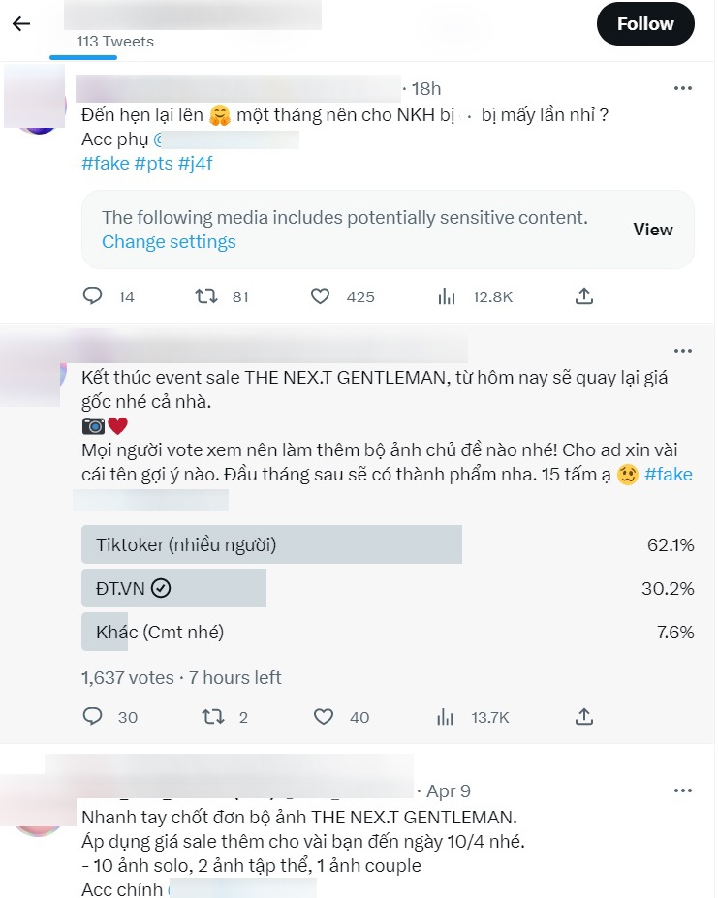Click the reply icon on the first tweet
Viewport: 718px width, 898px height.
[92, 296]
